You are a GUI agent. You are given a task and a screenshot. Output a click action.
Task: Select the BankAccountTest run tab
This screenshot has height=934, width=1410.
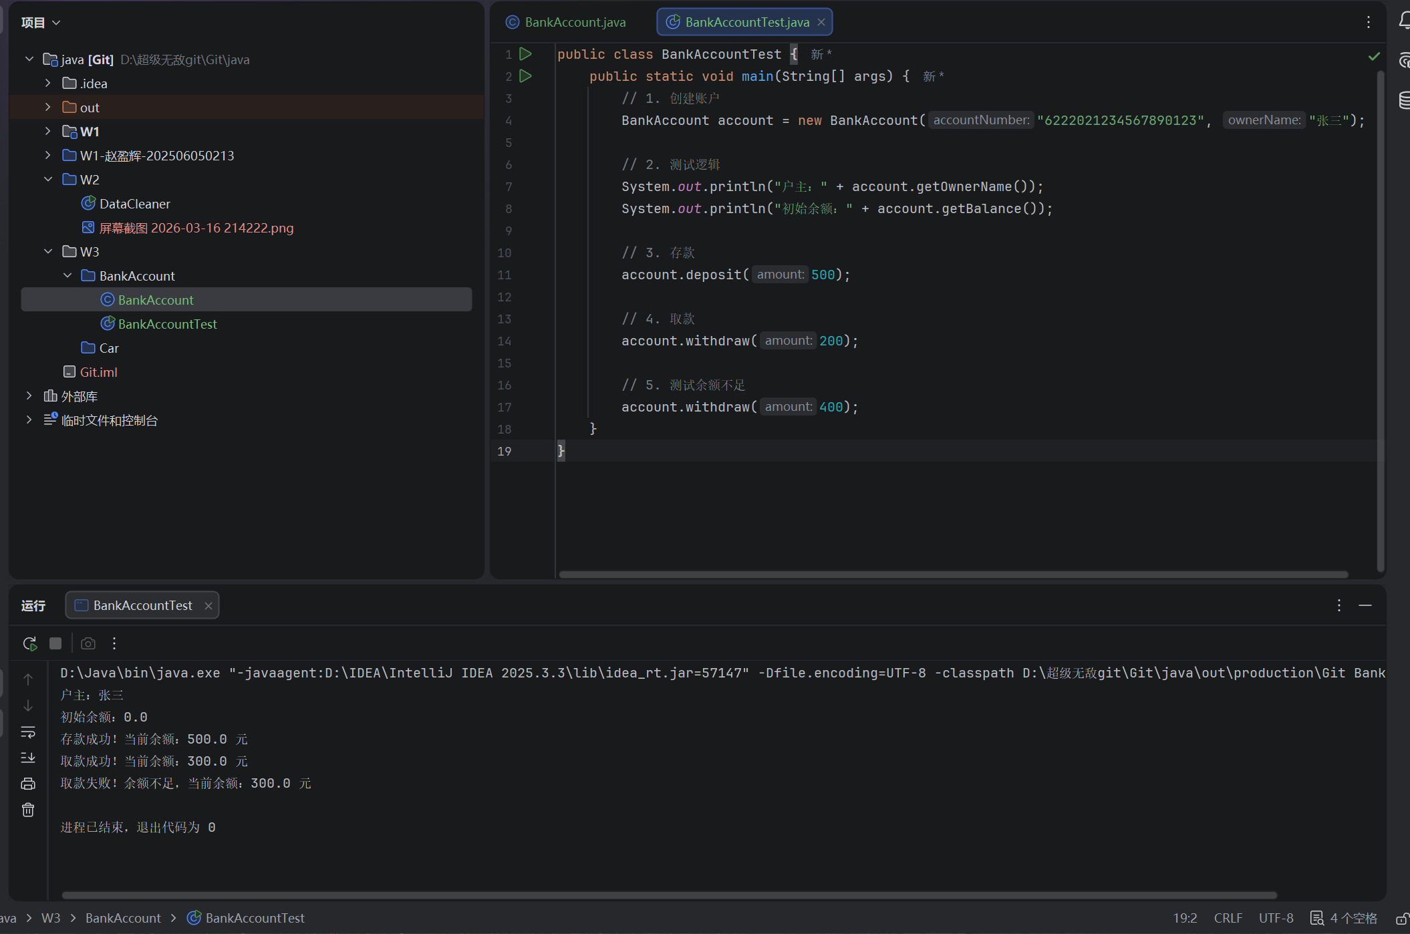pos(142,605)
